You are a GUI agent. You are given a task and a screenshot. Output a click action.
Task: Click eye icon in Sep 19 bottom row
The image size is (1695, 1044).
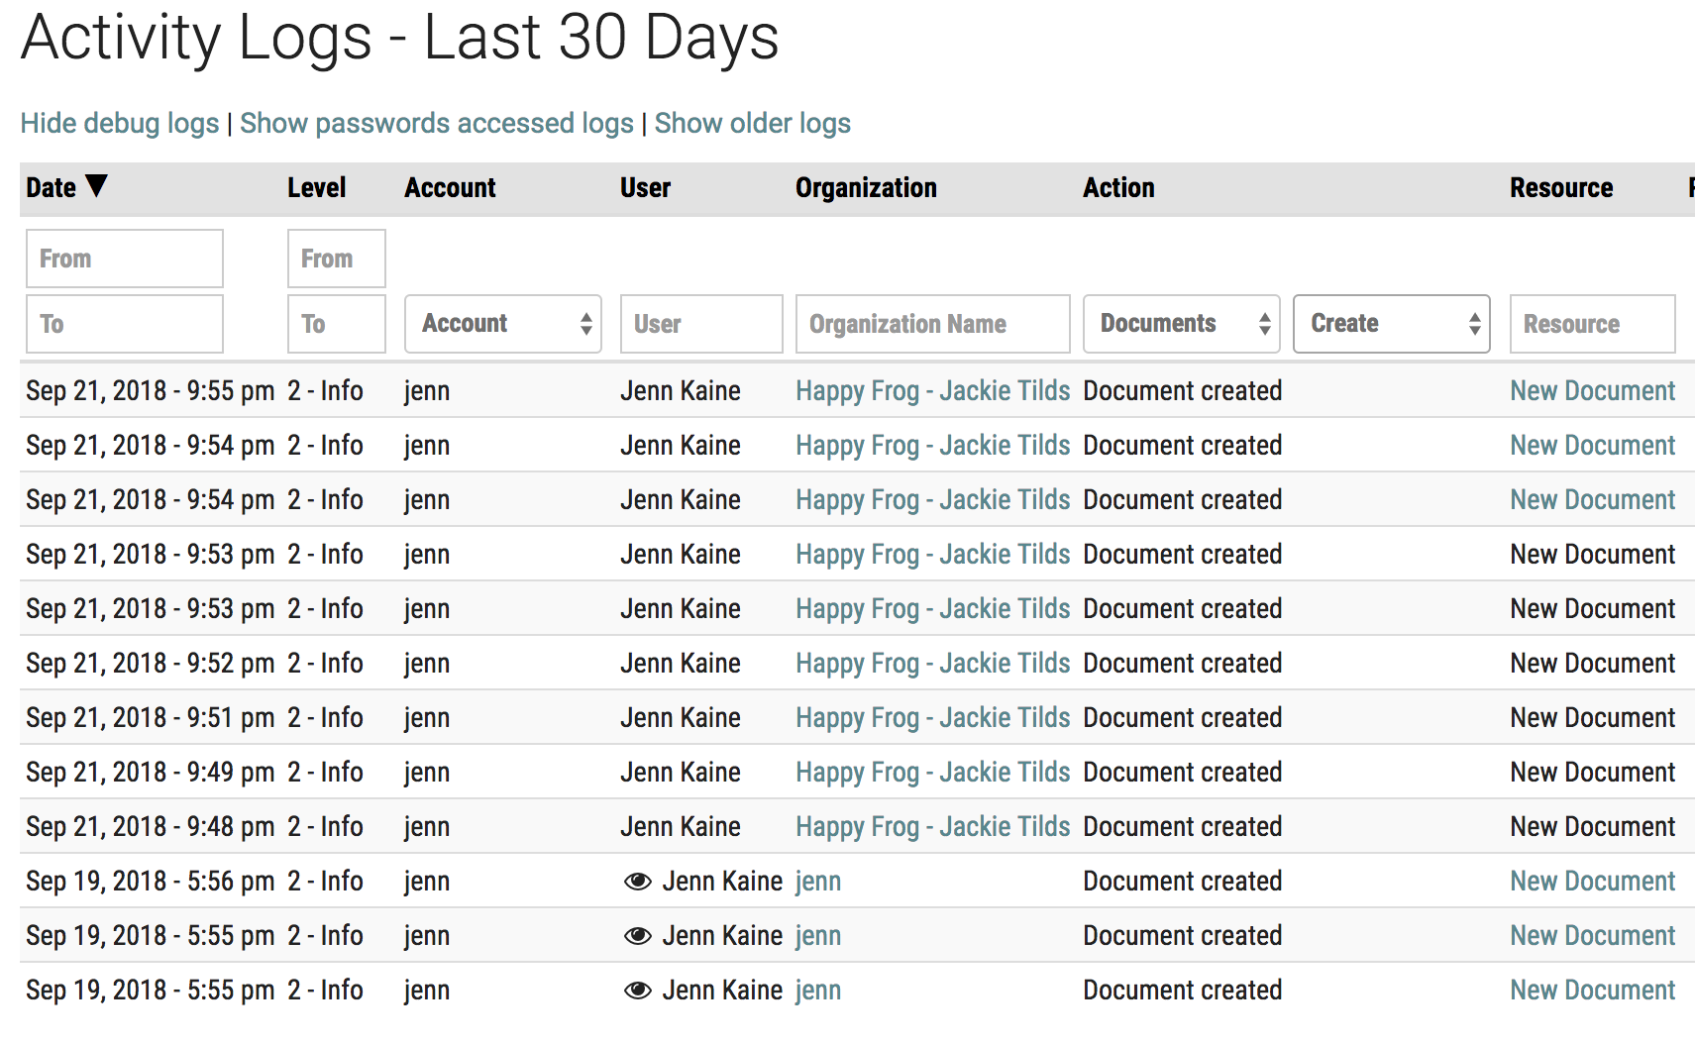[637, 991]
